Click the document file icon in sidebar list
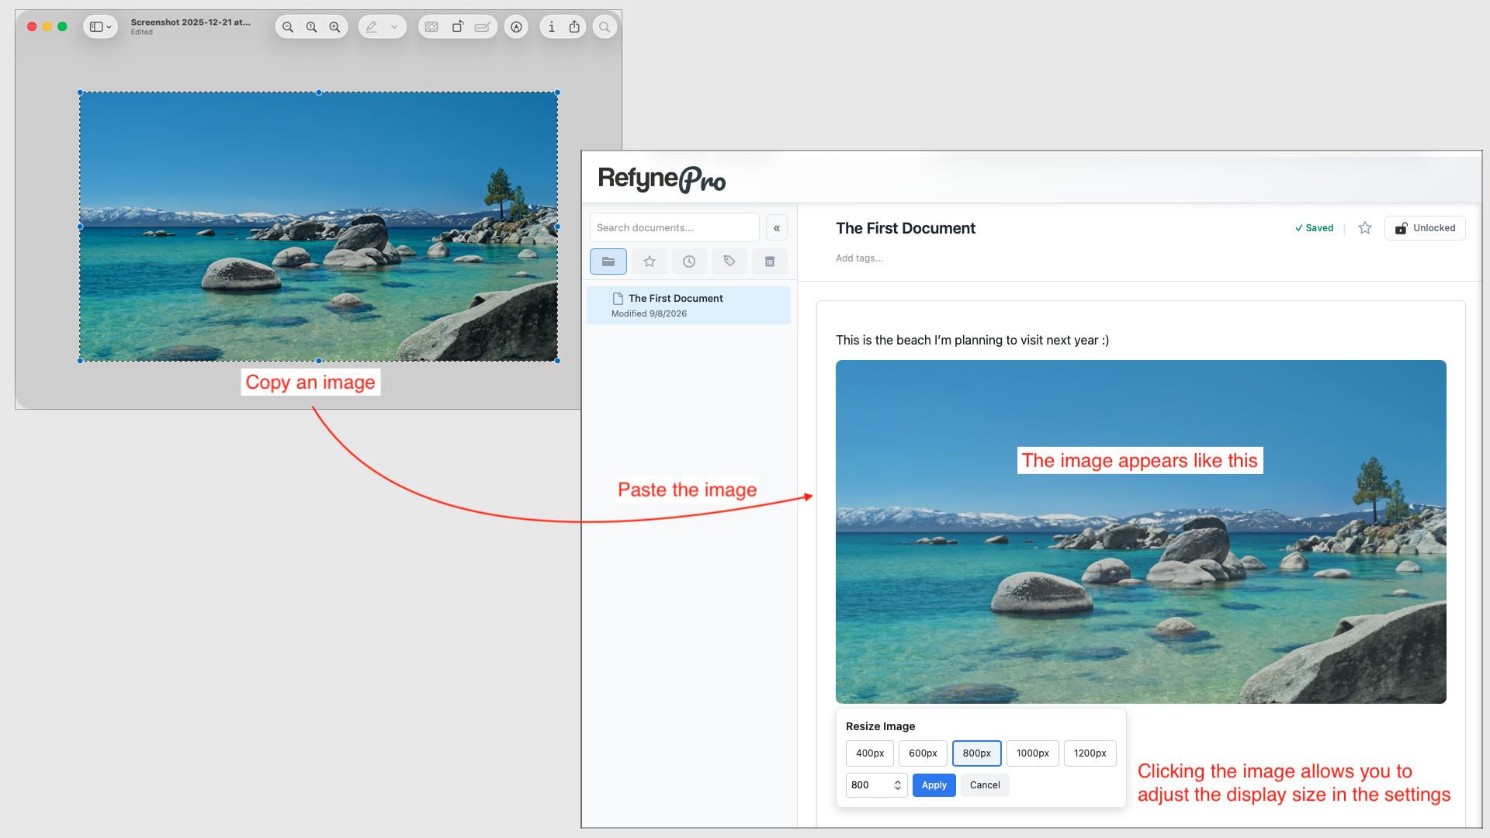The image size is (1490, 838). pyautogui.click(x=618, y=299)
